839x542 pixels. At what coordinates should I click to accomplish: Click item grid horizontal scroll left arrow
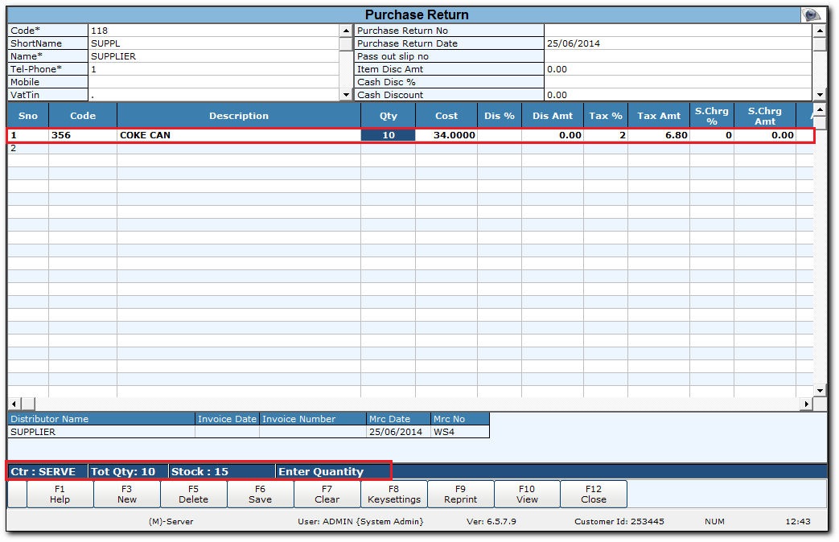[14, 404]
